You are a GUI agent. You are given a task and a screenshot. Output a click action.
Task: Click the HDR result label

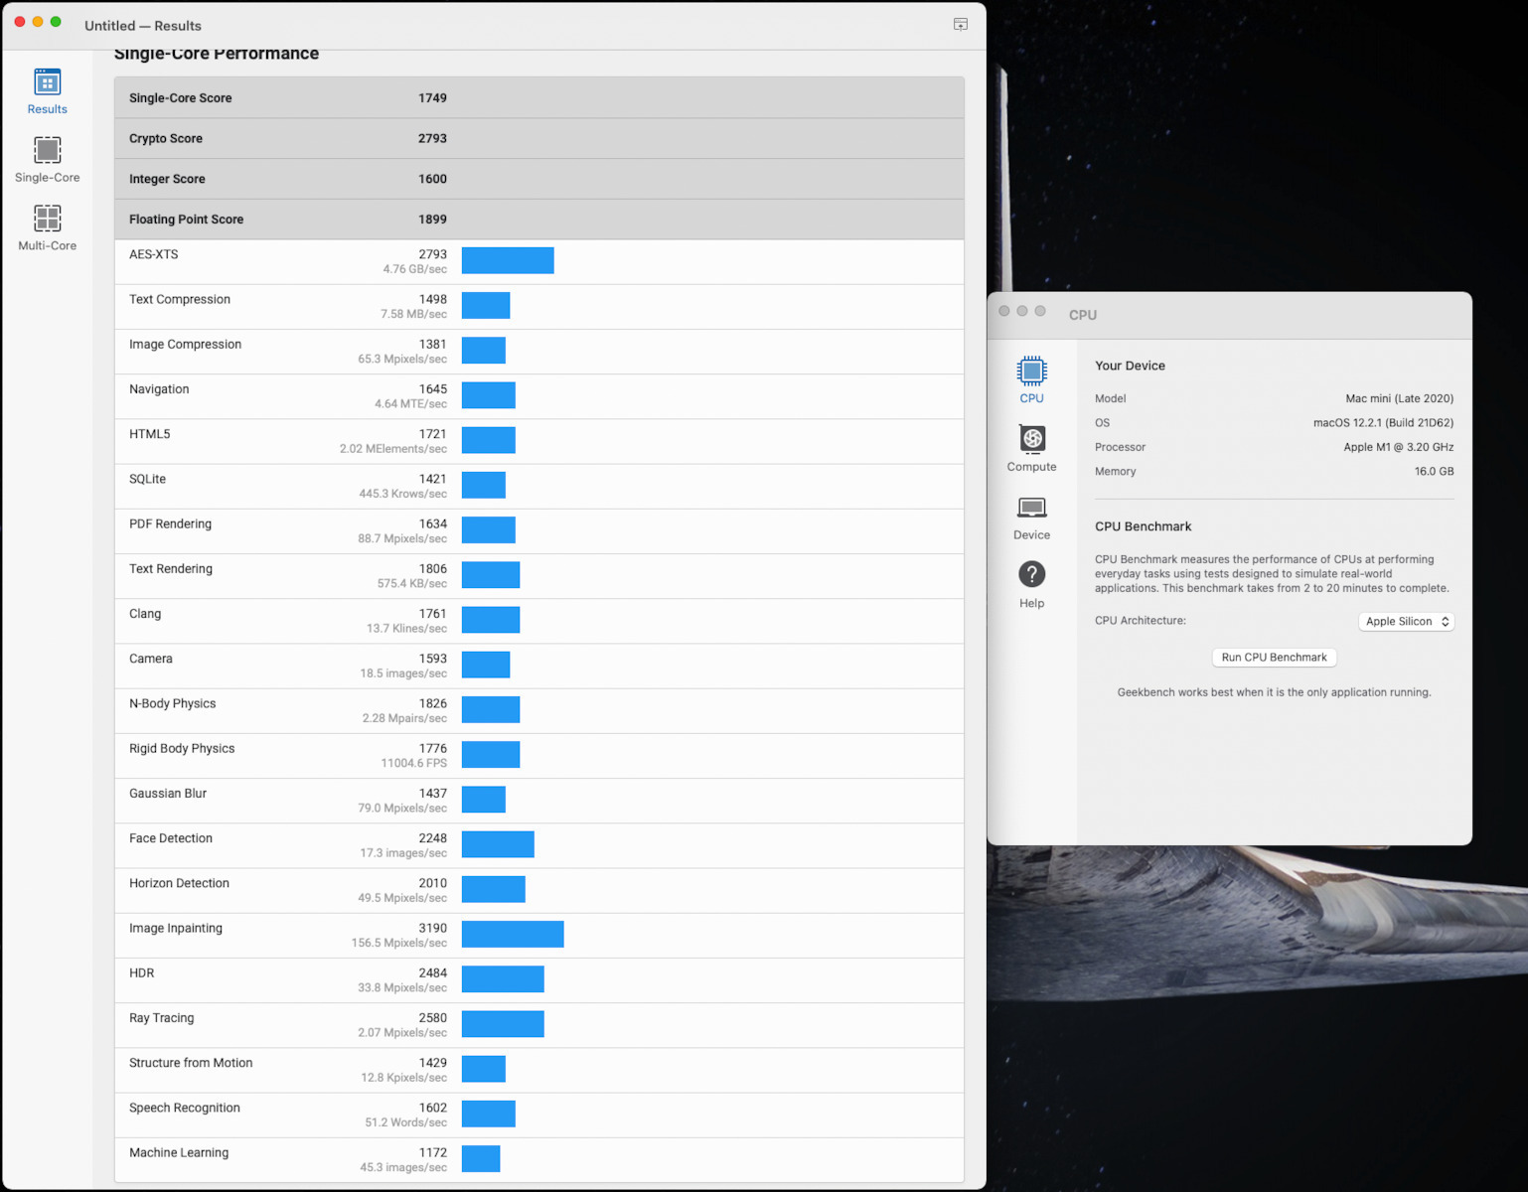142,973
